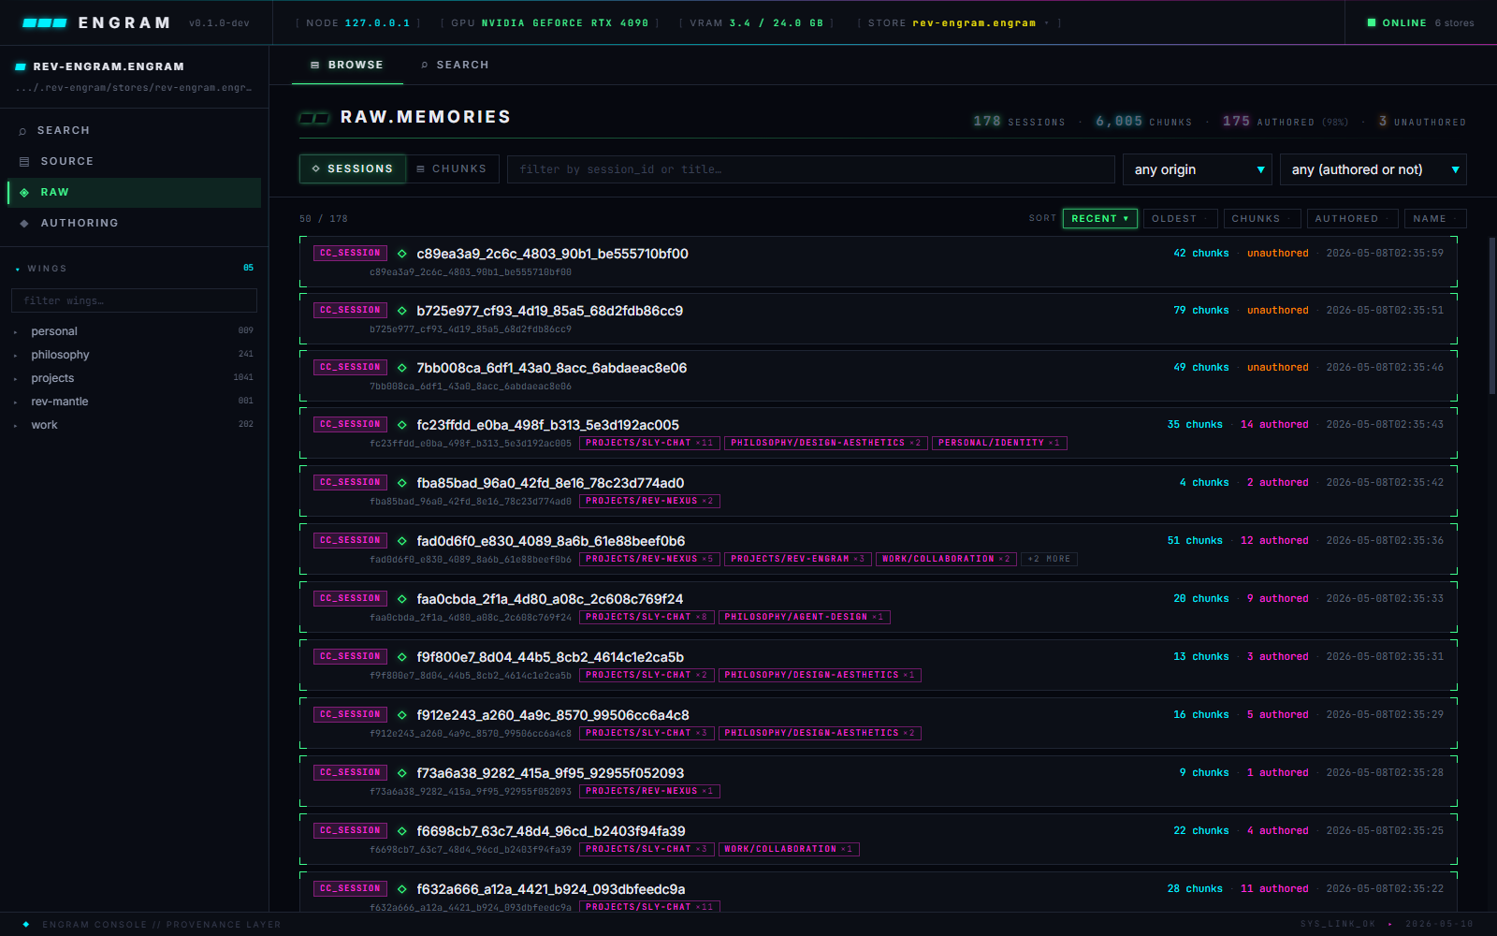Click the filter by session_id or title field
Screen dimensions: 1497x936
811,169
